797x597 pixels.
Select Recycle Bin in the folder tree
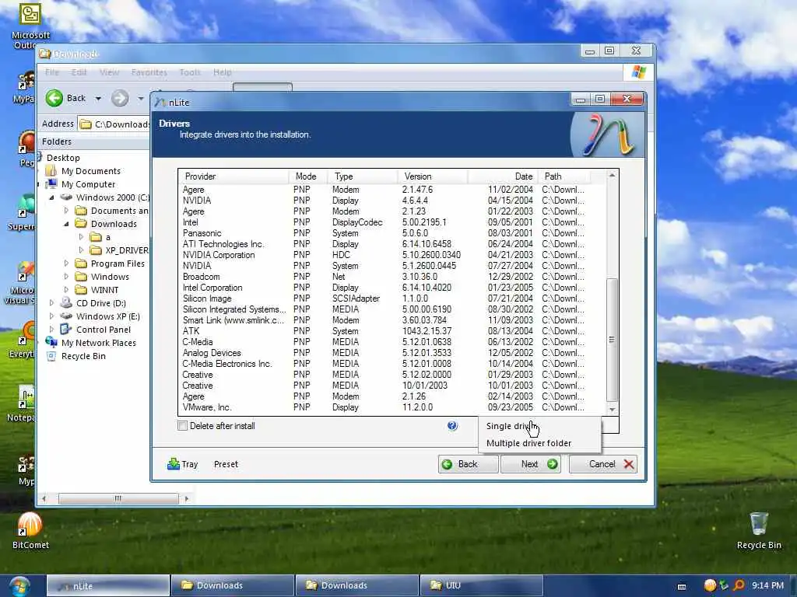tap(83, 356)
